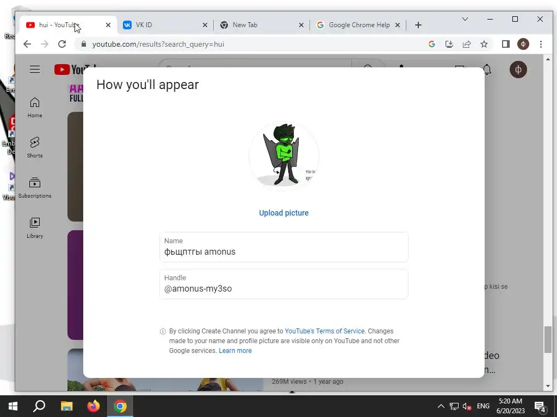557x417 pixels.
Task: Open the Learn more link
Action: (235, 350)
